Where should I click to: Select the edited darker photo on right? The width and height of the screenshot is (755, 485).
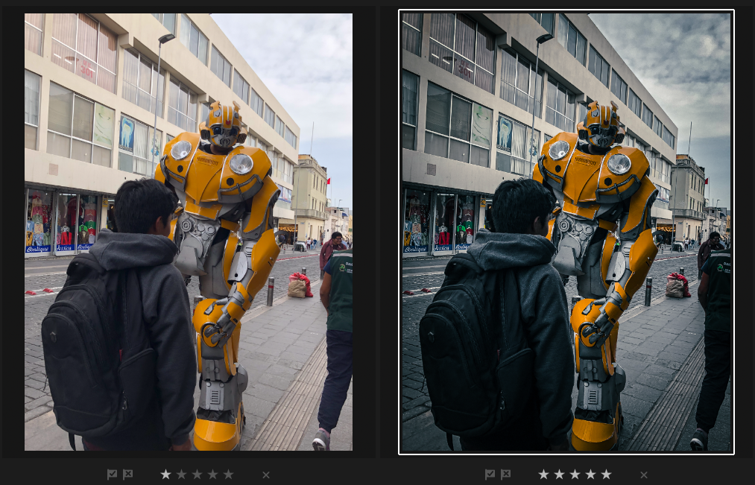[x=566, y=232]
